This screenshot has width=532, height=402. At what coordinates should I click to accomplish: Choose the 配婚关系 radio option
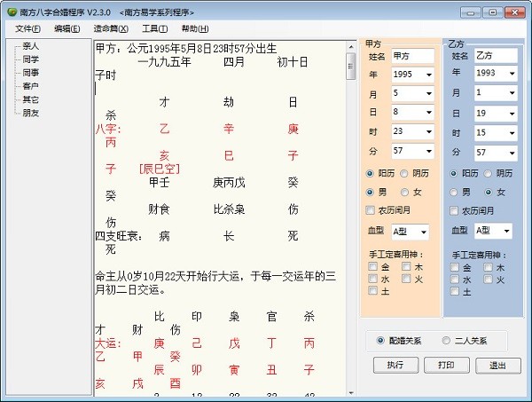tap(380, 340)
